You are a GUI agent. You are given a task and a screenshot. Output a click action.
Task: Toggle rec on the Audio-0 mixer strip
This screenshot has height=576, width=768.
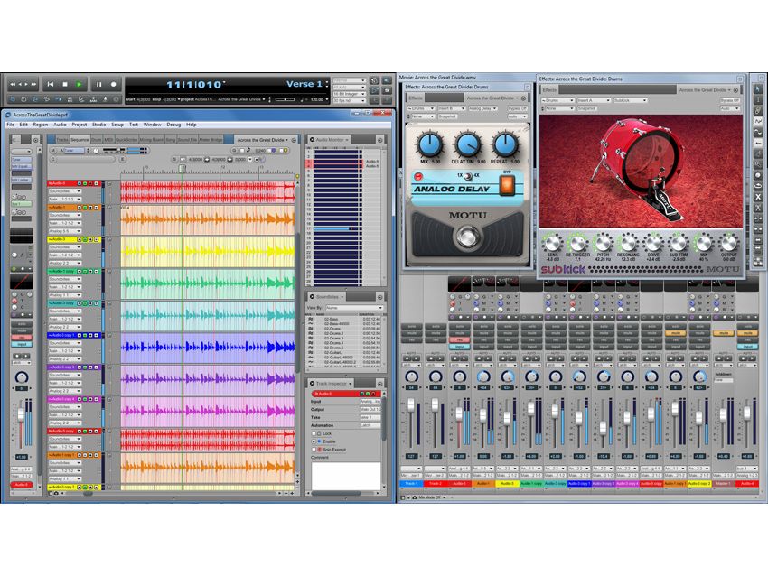(x=459, y=339)
